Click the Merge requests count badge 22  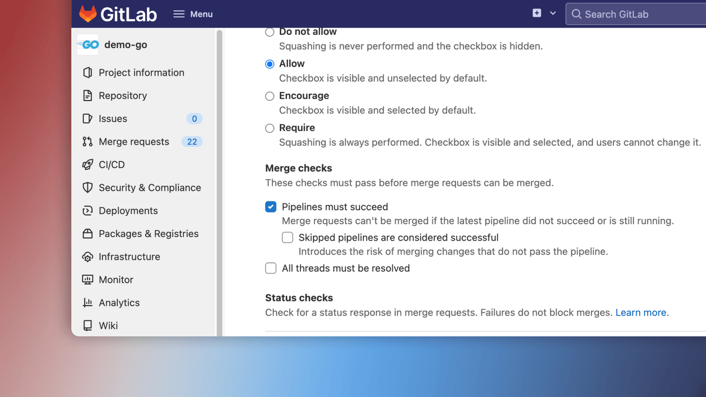192,142
